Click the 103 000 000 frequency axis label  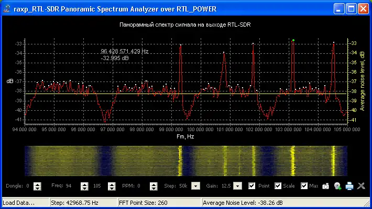288,130
